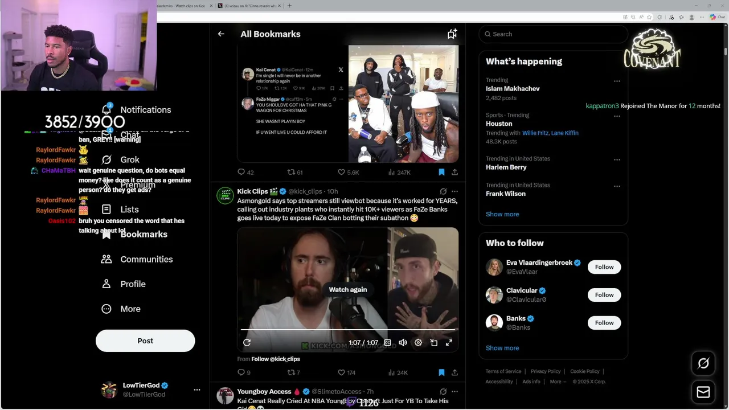Viewport: 729px width, 410px height.
Task: Open a new browser tab with plus
Action: [289, 6]
